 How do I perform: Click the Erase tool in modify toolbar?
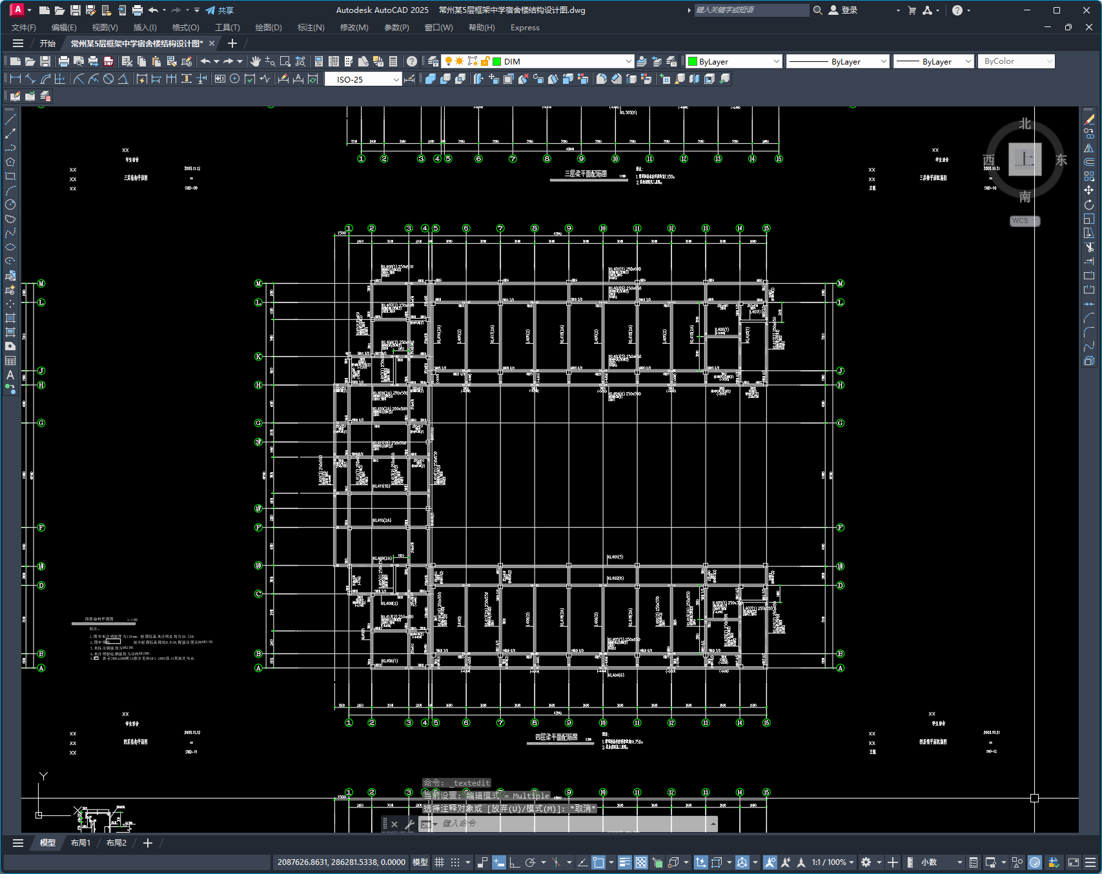[1089, 119]
